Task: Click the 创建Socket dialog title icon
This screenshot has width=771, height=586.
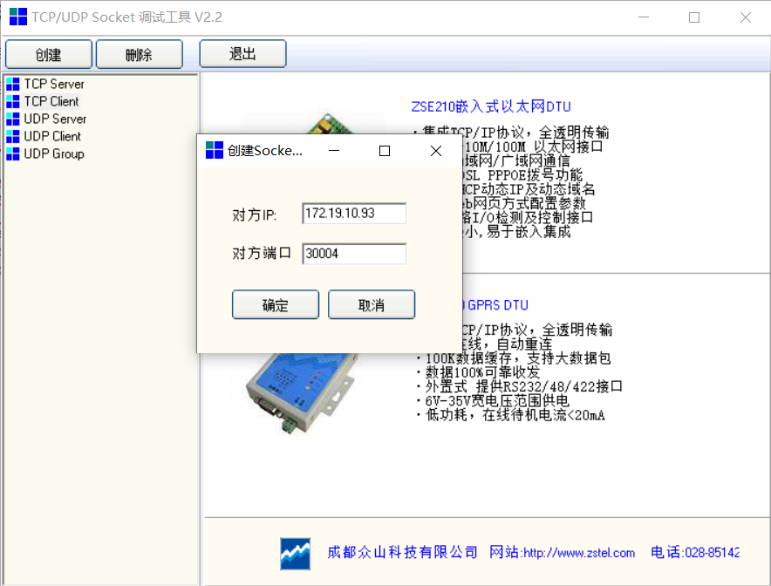Action: [x=215, y=150]
